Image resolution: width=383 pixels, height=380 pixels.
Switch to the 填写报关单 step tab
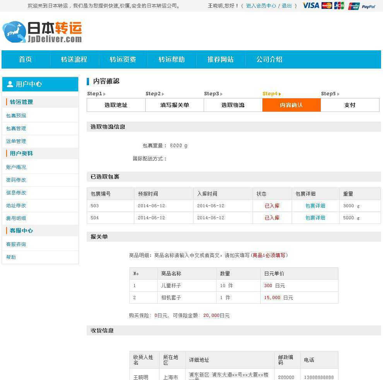point(175,105)
